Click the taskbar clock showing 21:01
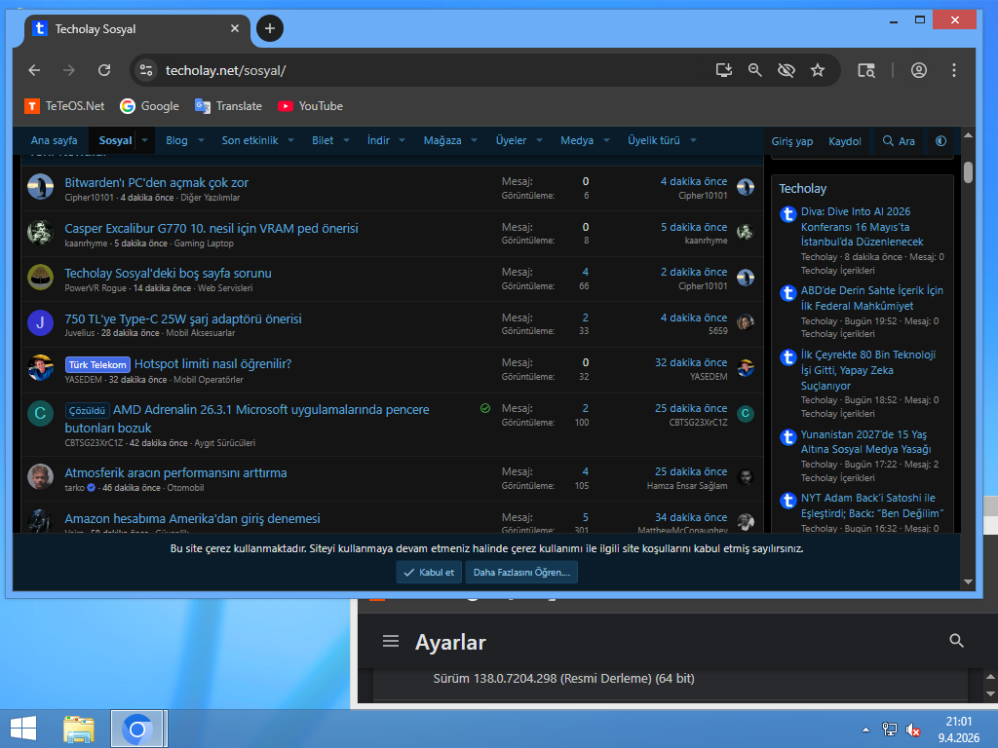Image resolution: width=998 pixels, height=748 pixels. coord(959,722)
